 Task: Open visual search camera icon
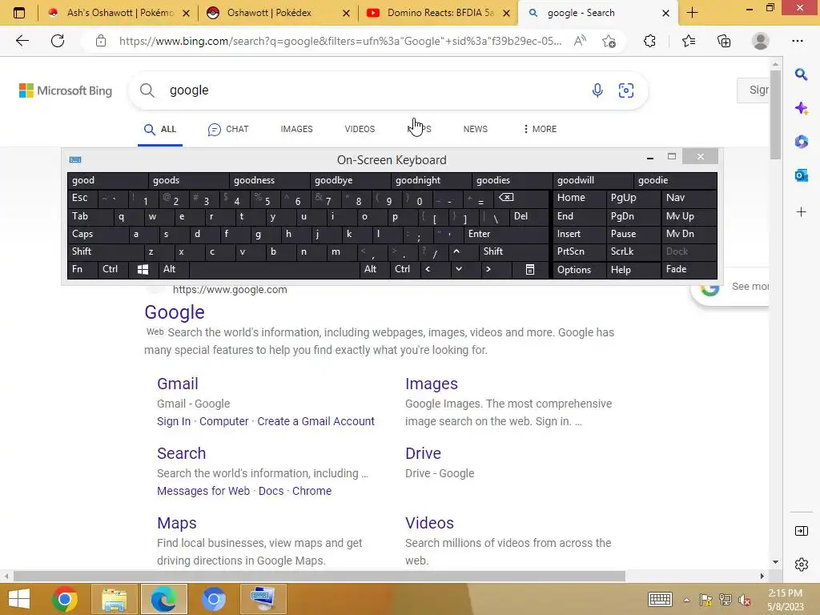[x=626, y=90]
